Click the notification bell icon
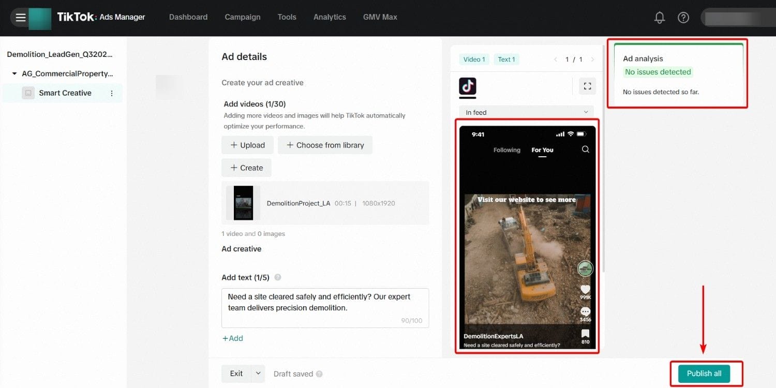This screenshot has width=776, height=388. [x=660, y=17]
